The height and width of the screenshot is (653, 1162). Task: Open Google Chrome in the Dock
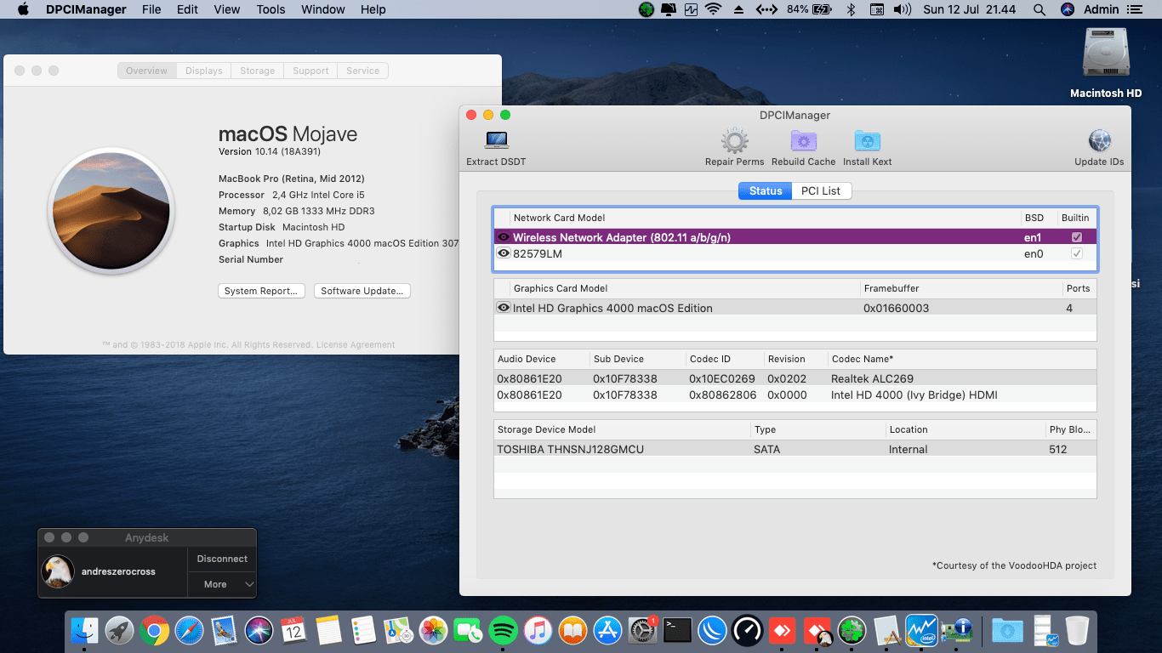point(154,630)
